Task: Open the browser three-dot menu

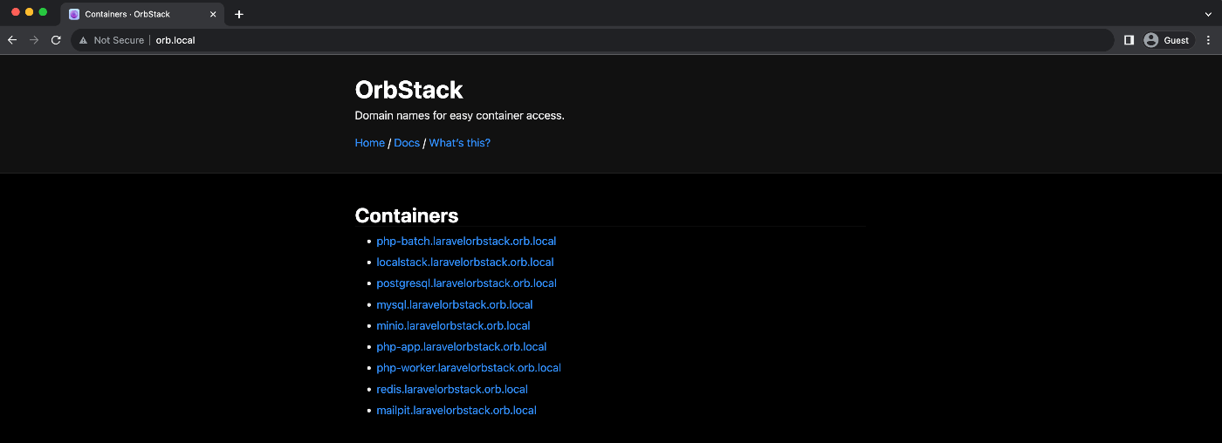Action: (1209, 40)
